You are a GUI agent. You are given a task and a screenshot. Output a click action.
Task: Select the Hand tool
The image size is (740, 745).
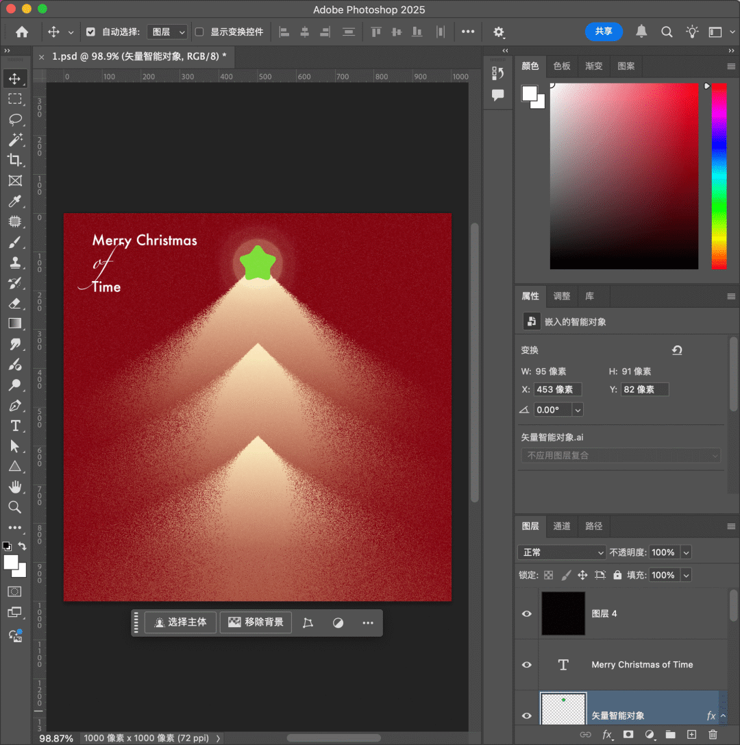click(15, 487)
